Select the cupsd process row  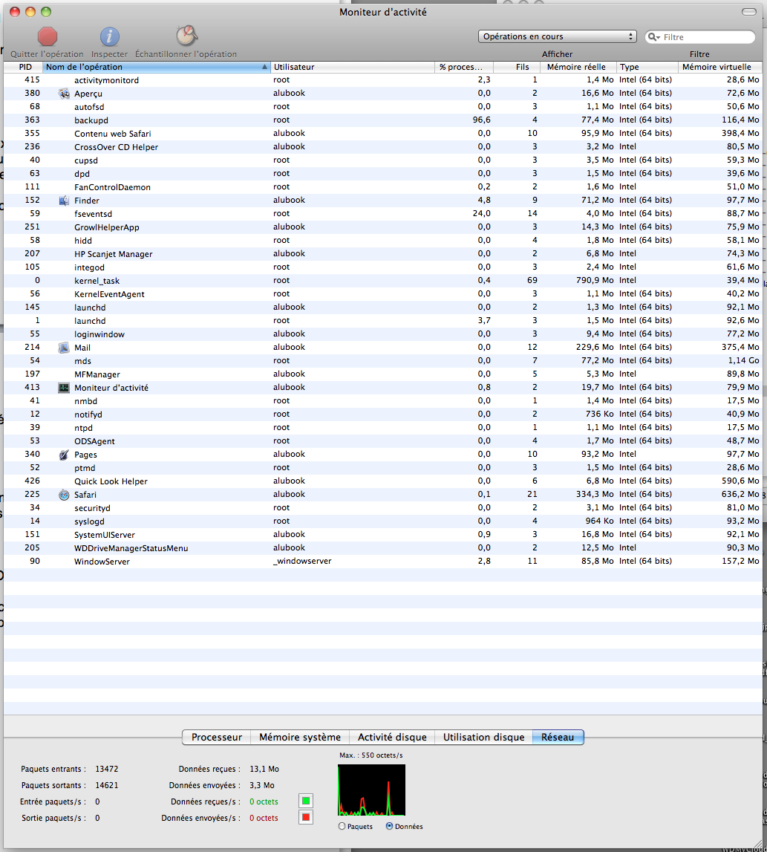(383, 160)
